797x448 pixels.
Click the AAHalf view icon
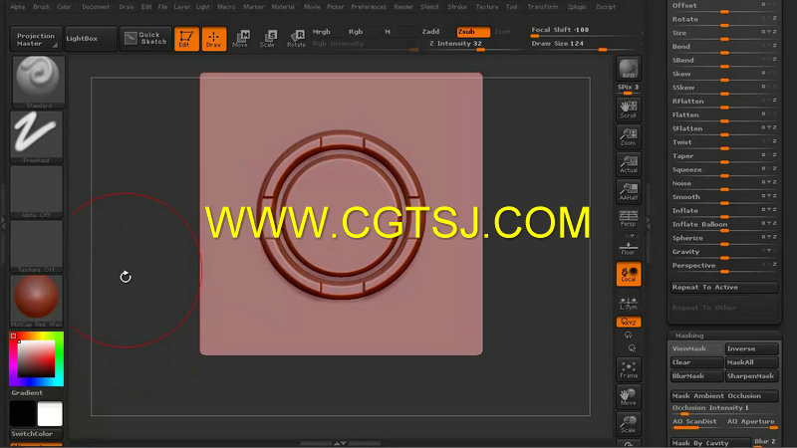[x=629, y=191]
